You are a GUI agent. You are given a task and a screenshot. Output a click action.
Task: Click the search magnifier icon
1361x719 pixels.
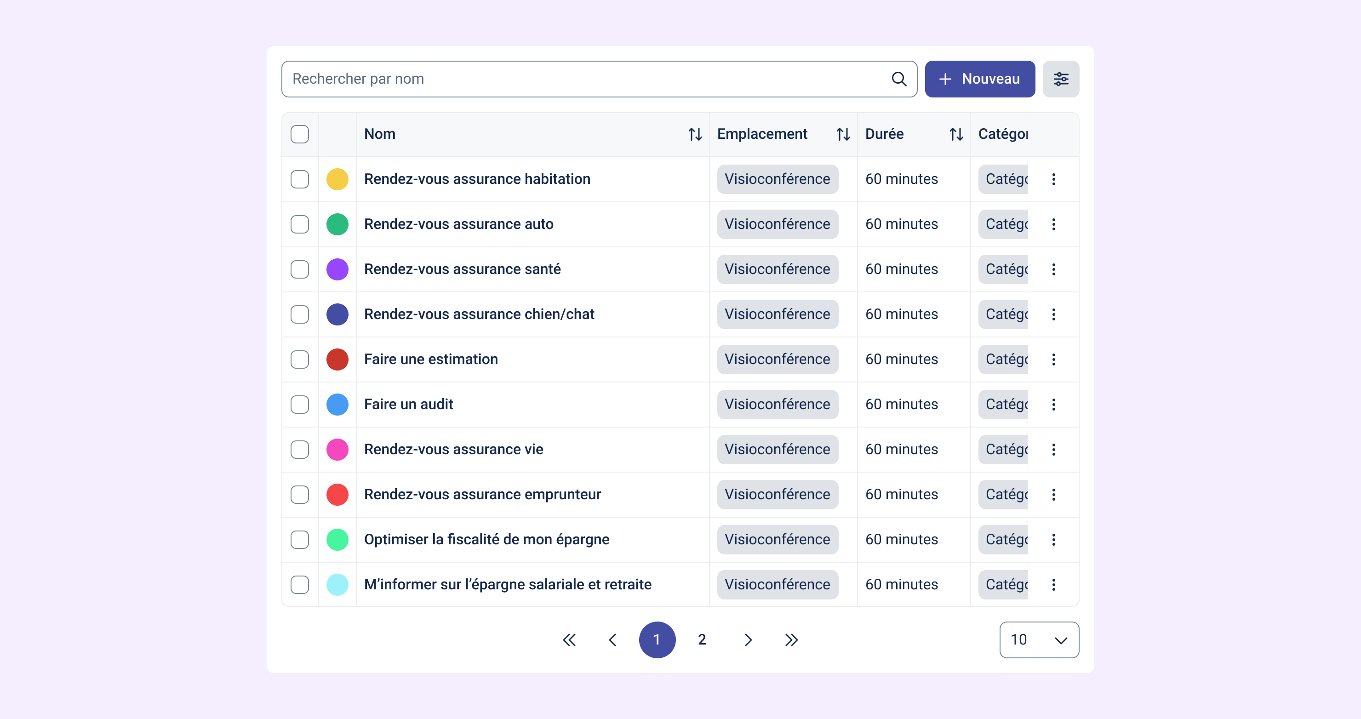[899, 79]
